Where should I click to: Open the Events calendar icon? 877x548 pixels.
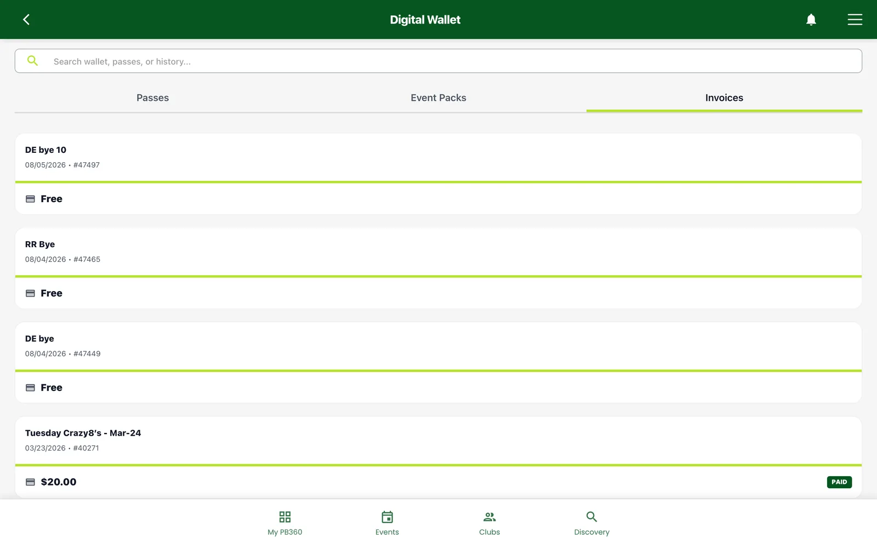(x=387, y=517)
